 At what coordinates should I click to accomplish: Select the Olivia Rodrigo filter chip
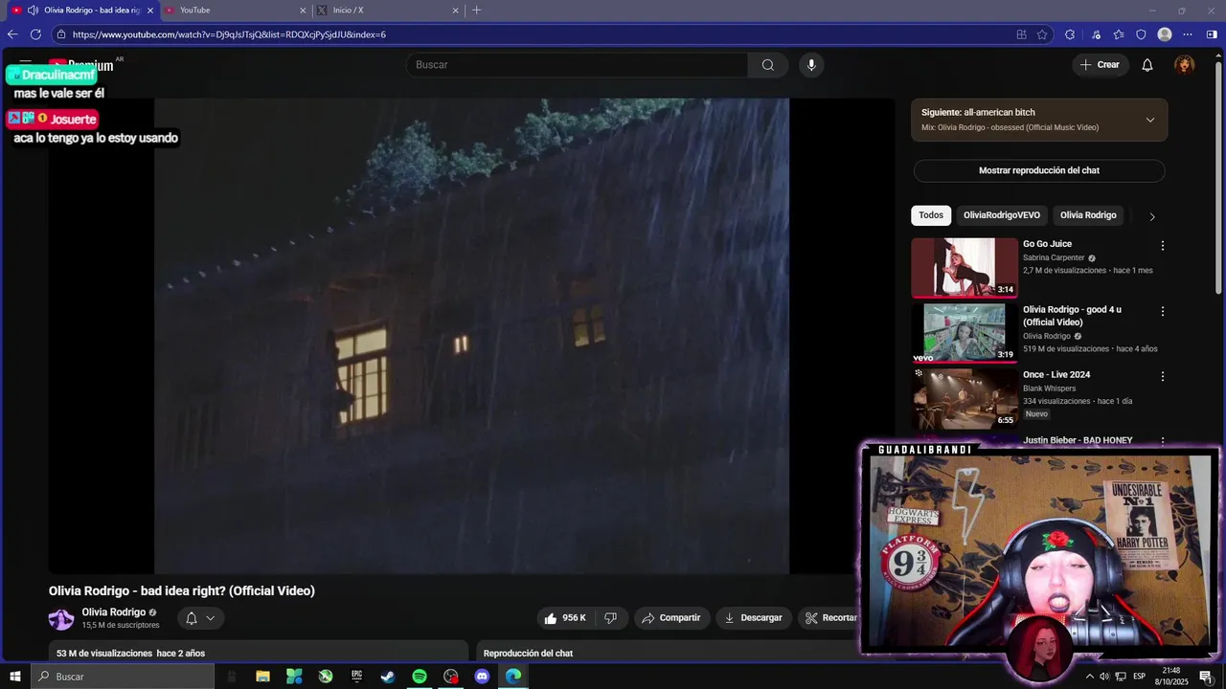(1088, 215)
